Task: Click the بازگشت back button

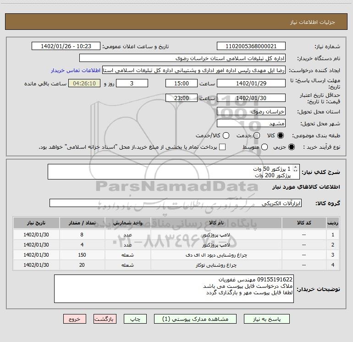Action: click(x=105, y=319)
